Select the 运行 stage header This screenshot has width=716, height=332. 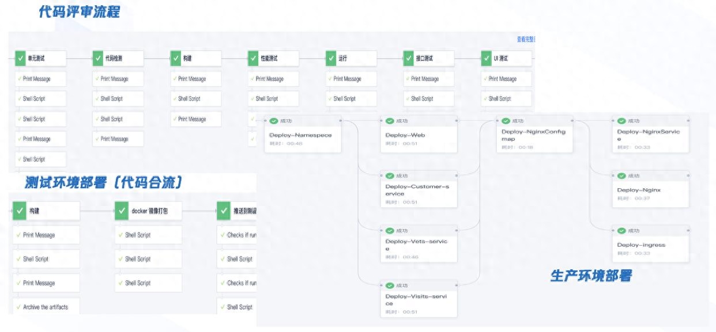(x=351, y=58)
